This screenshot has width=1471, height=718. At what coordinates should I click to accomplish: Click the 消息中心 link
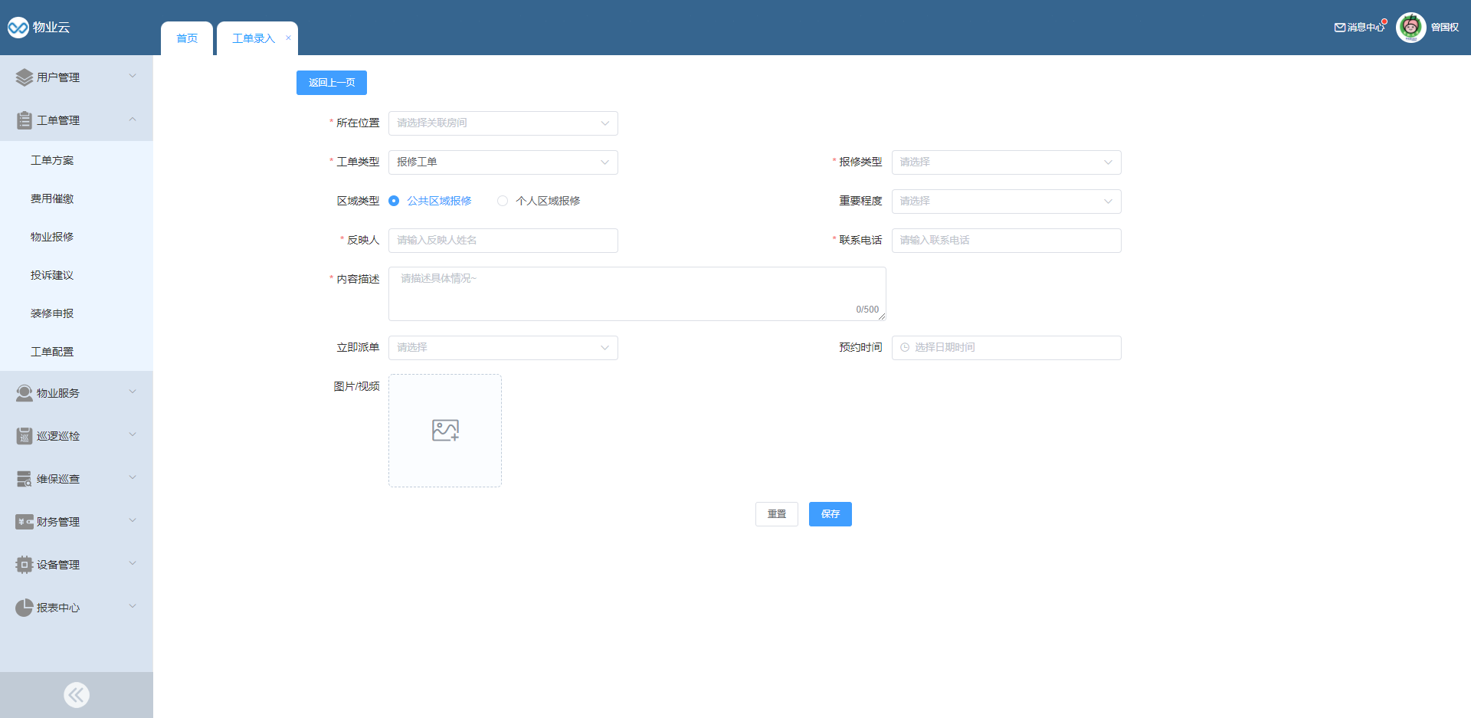click(x=1365, y=28)
